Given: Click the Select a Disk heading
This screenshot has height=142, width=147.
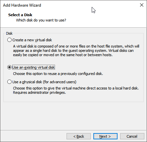Looking at the screenshot, I should tap(20, 15).
